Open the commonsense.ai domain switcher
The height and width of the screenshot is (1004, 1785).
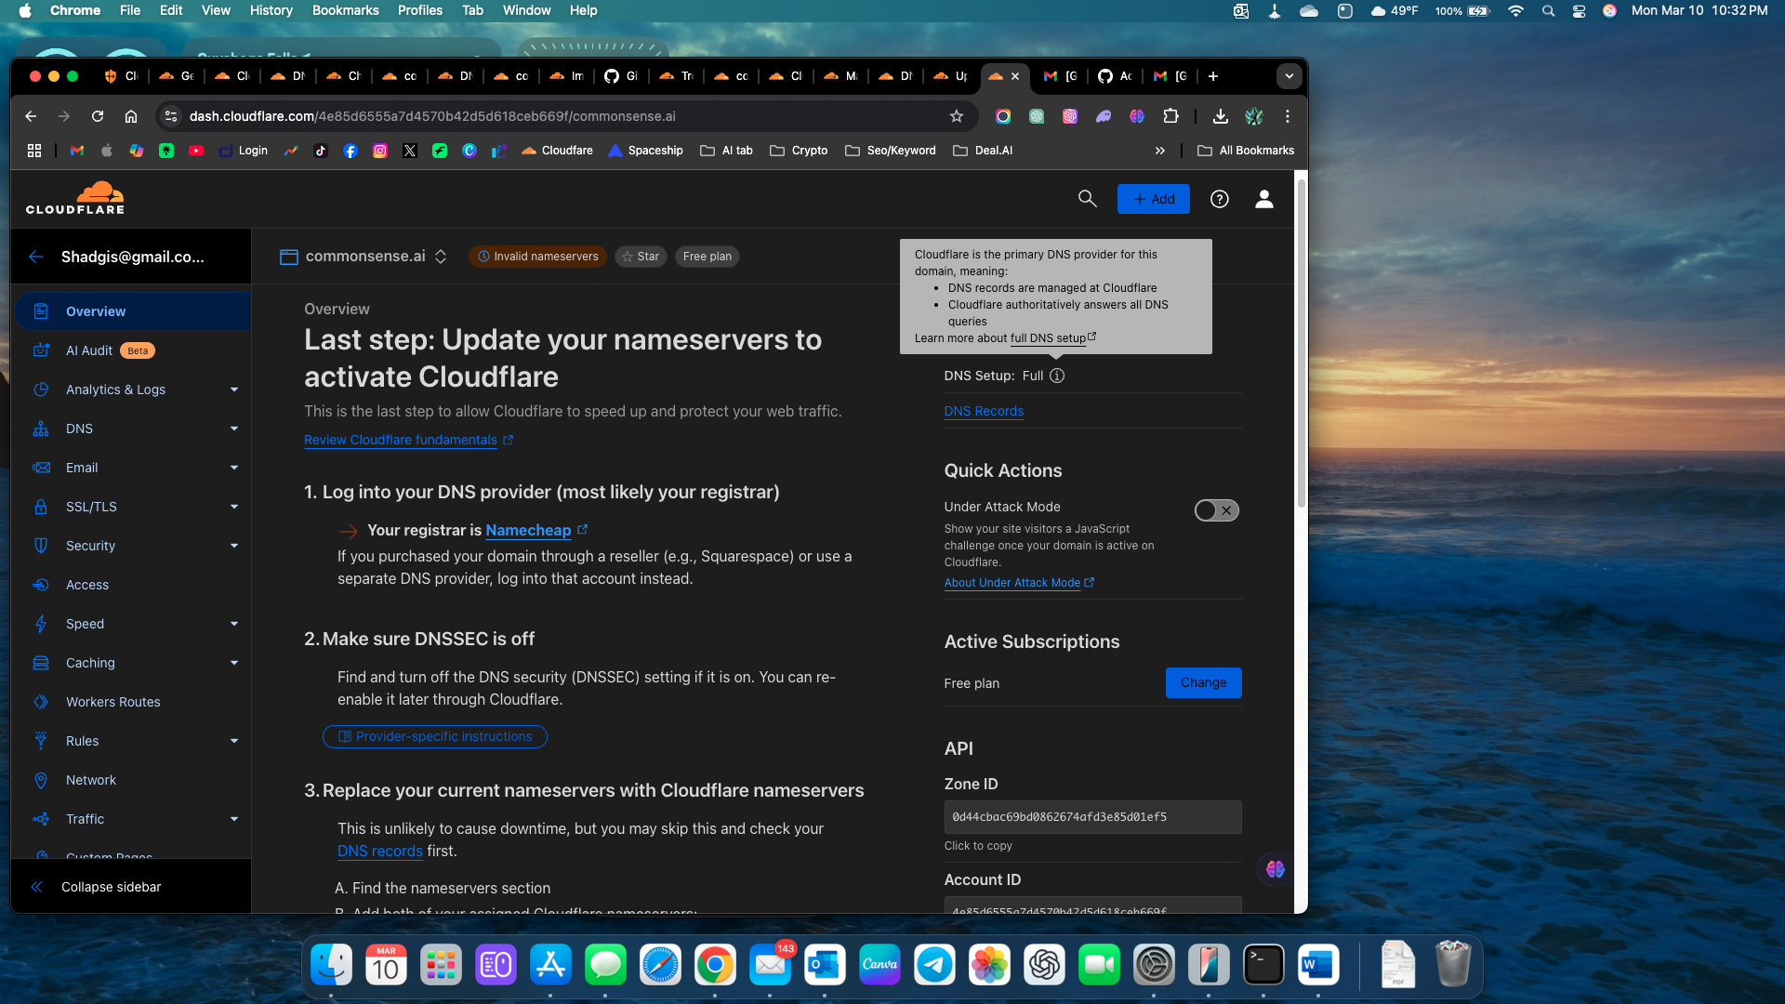point(441,257)
